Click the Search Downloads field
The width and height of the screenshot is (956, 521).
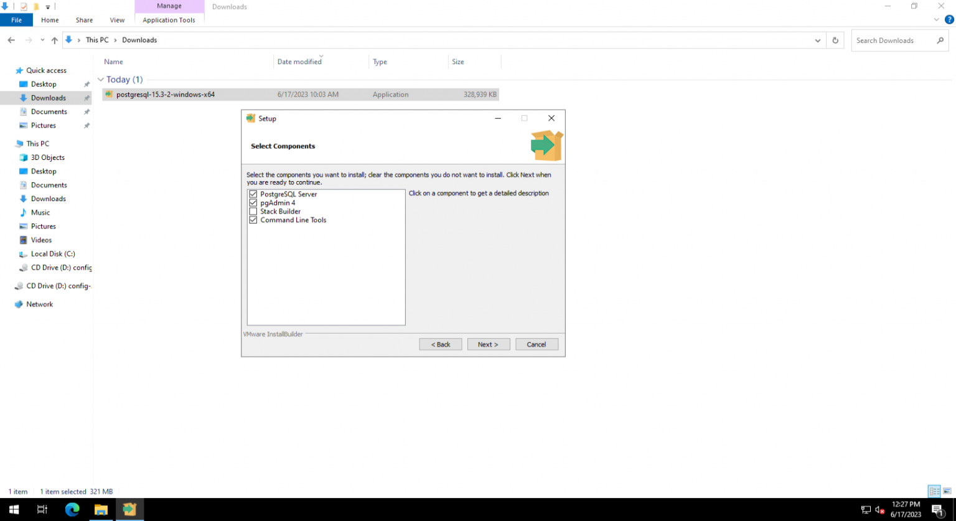pyautogui.click(x=893, y=40)
